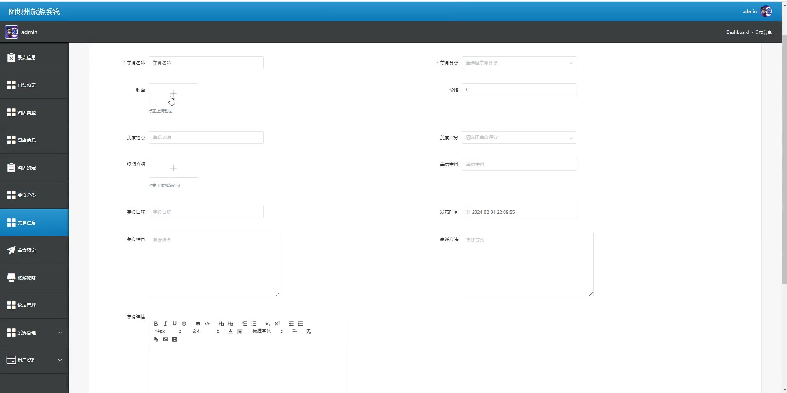The width and height of the screenshot is (787, 393).
Task: Focus the 美食地点 input field
Action: pos(206,137)
